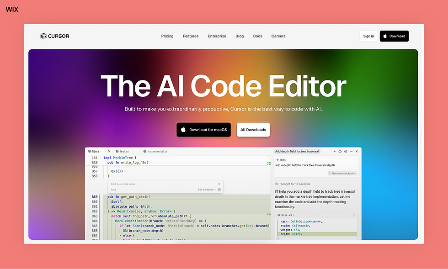Click Download for macOS button
This screenshot has height=269, width=448.
(204, 130)
